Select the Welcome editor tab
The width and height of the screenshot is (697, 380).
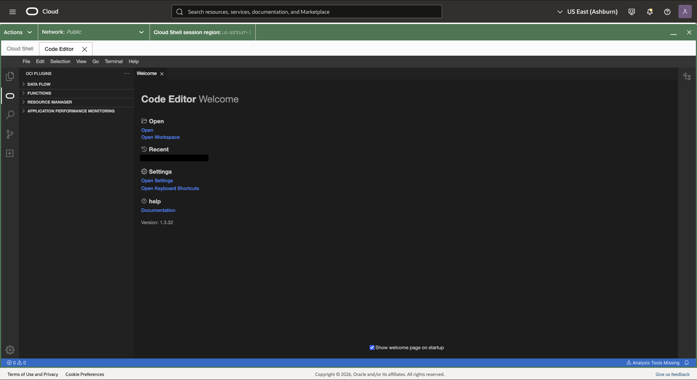pyautogui.click(x=147, y=73)
